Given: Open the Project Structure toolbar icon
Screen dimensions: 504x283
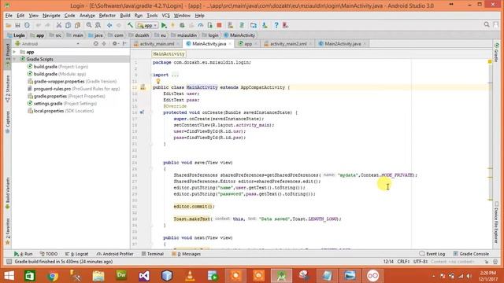Looking at the screenshot, I should tap(254, 25).
